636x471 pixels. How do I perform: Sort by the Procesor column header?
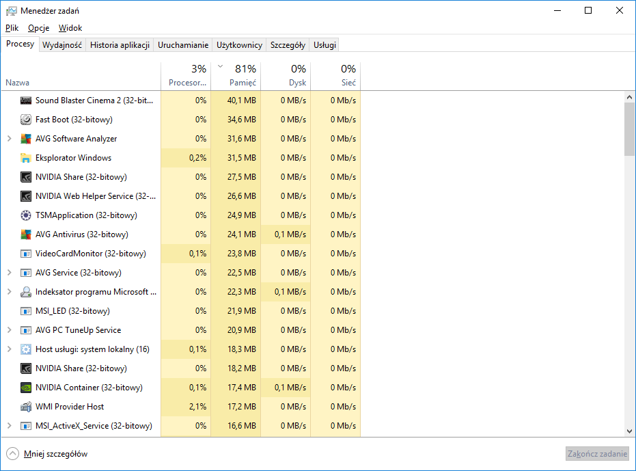point(186,77)
